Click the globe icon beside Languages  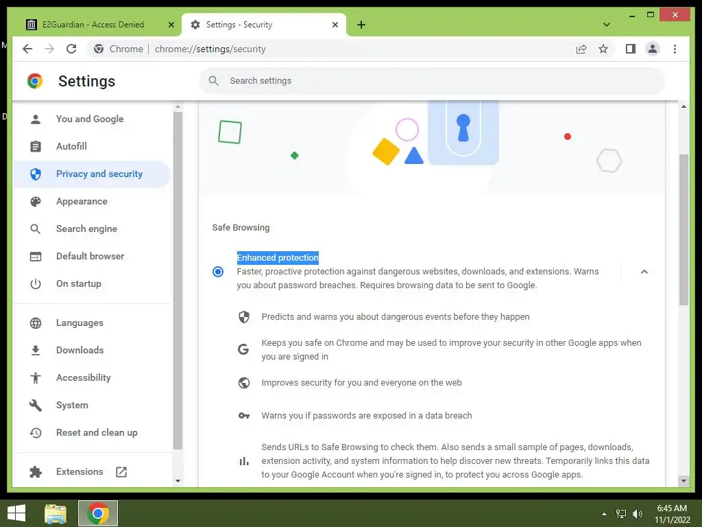pyautogui.click(x=36, y=323)
